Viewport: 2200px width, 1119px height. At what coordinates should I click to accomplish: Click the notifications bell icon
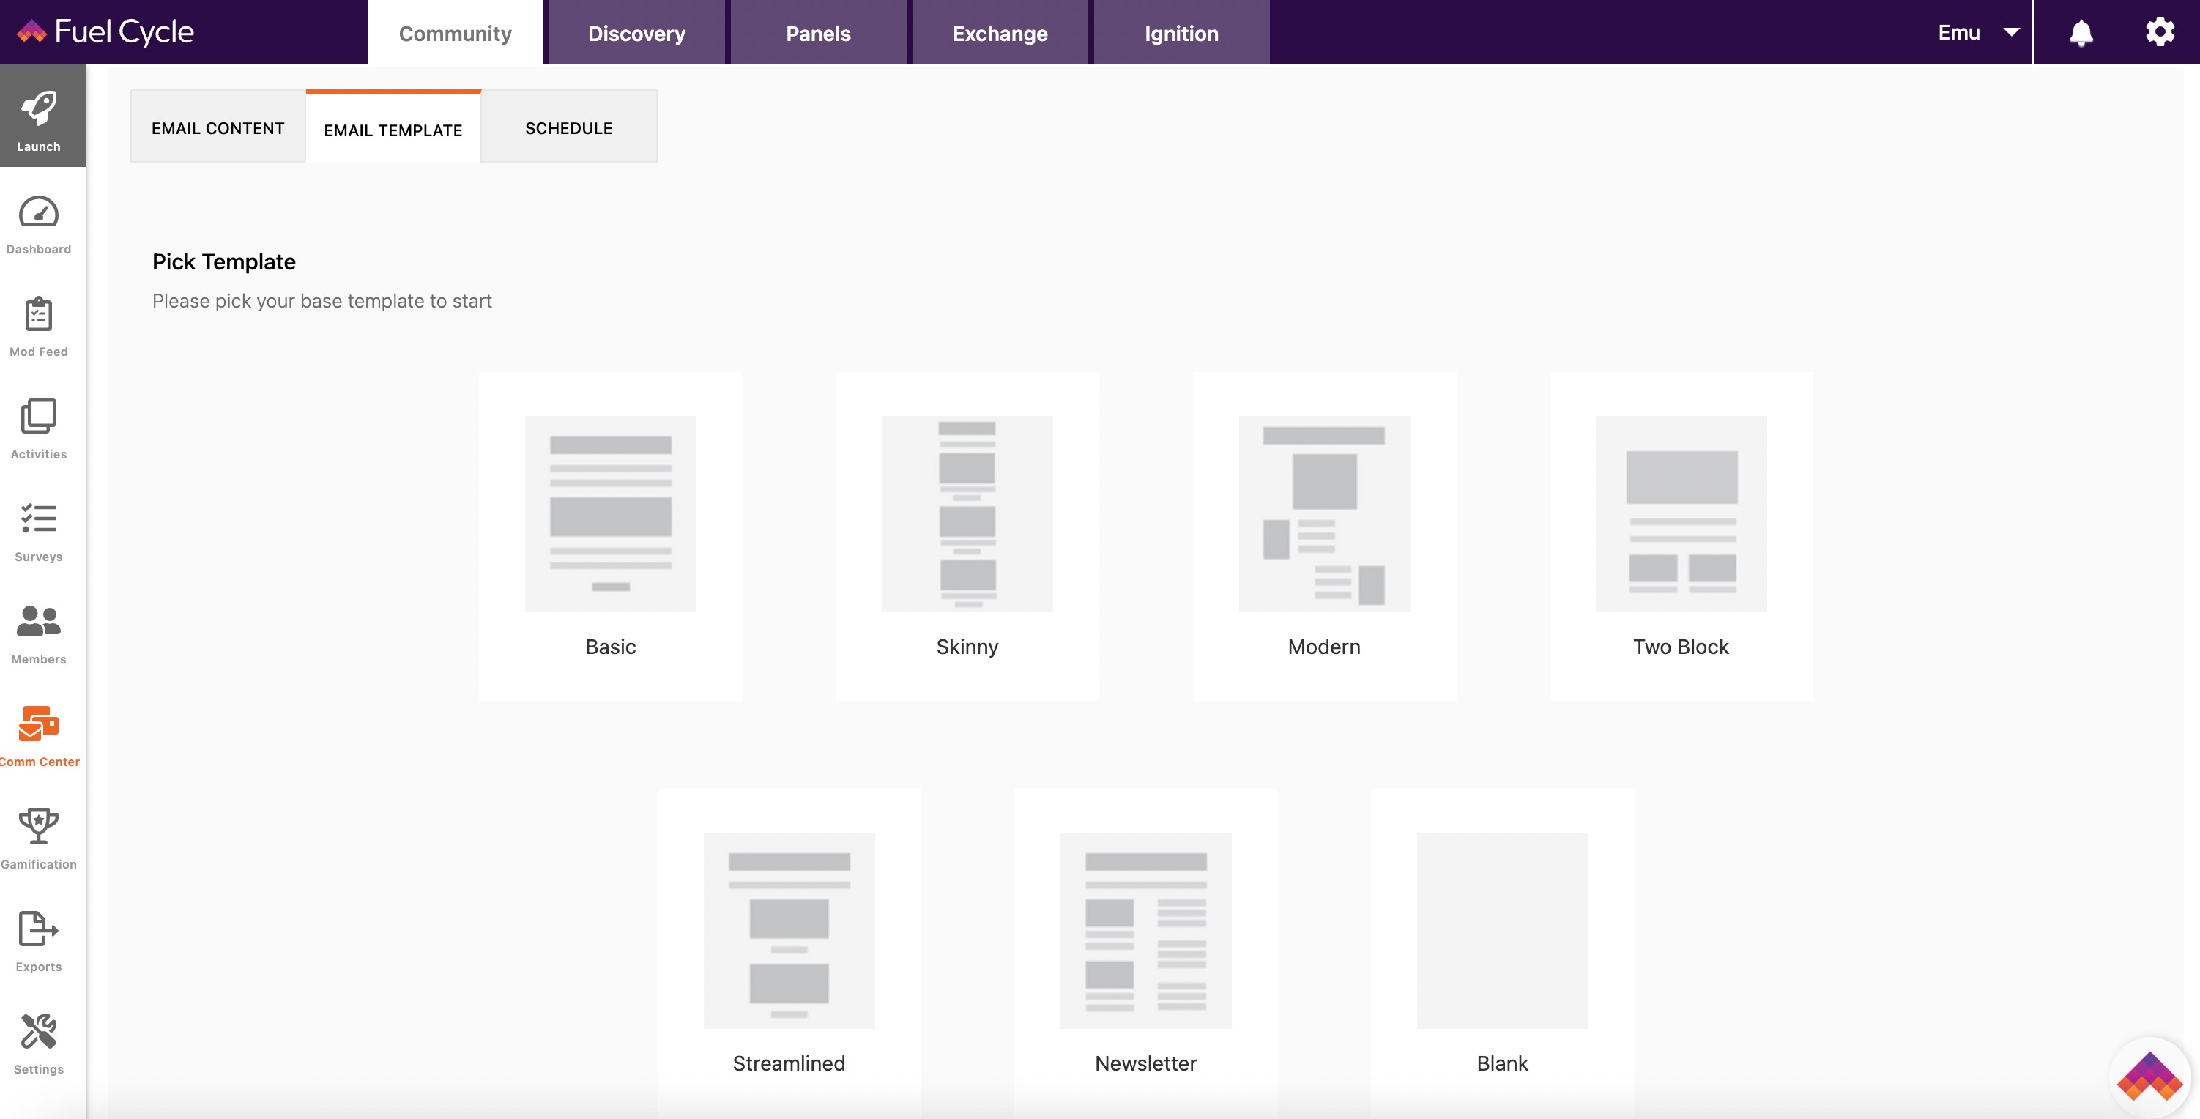click(x=2081, y=32)
